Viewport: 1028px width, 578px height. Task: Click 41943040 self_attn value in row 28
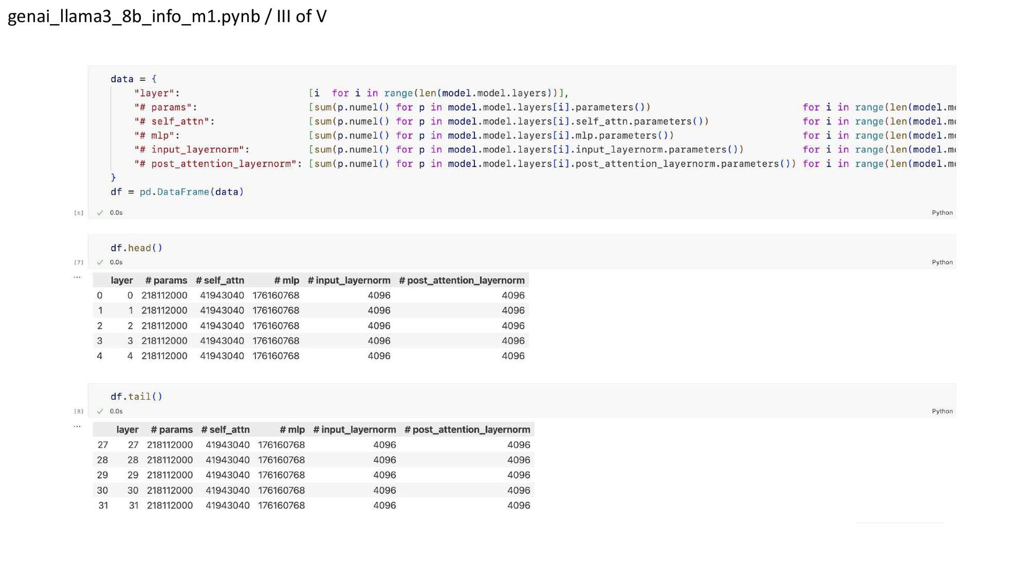[228, 460]
